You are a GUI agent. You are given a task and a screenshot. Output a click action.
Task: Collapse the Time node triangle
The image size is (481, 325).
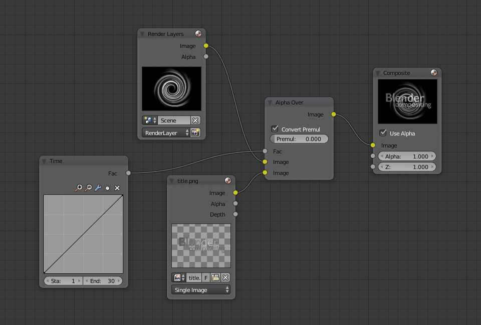(x=44, y=161)
